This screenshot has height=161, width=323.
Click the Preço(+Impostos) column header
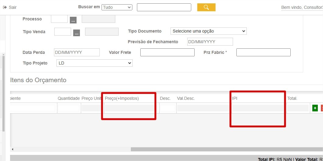(x=122, y=99)
